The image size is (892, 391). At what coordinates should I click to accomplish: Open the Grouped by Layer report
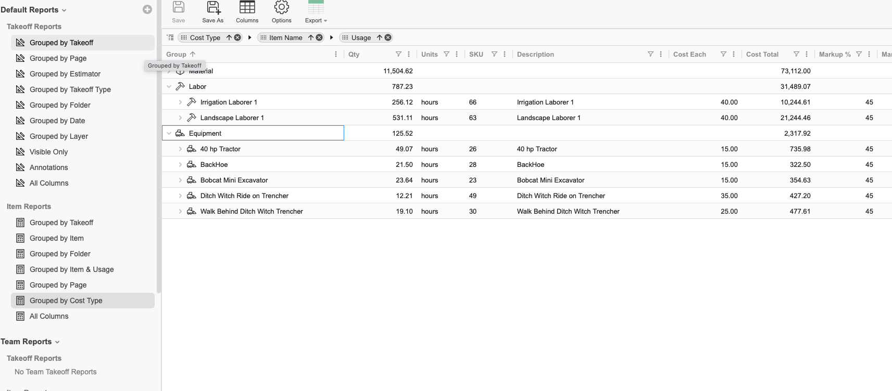[x=83, y=136]
